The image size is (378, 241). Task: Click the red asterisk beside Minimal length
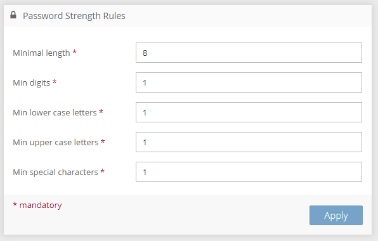pyautogui.click(x=74, y=52)
